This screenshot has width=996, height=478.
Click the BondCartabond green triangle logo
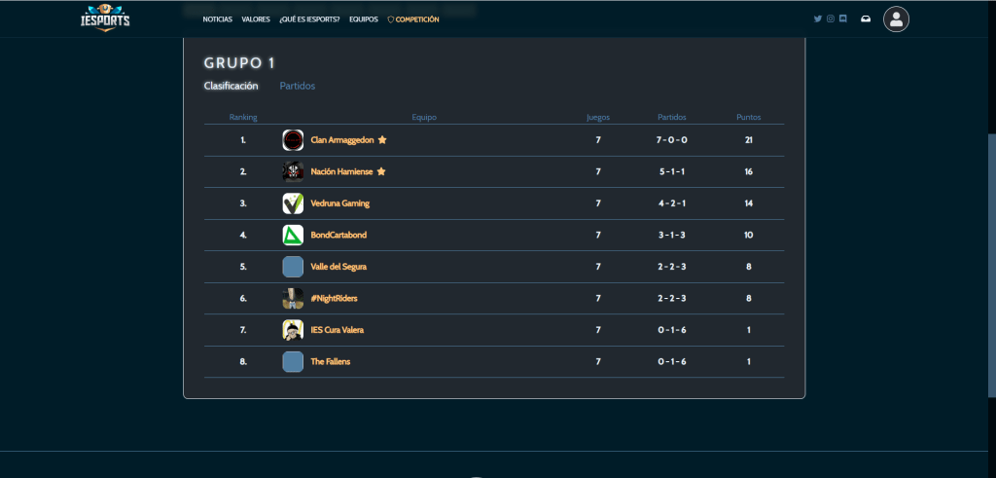(293, 235)
